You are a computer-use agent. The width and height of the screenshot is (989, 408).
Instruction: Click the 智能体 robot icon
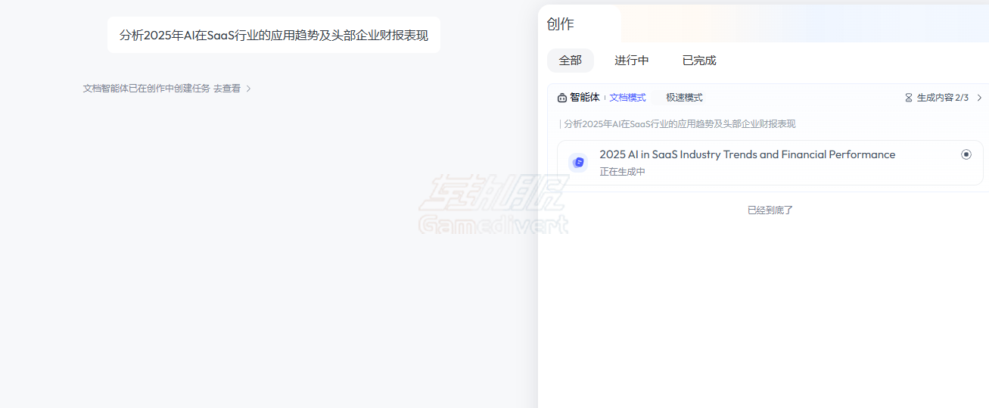(562, 98)
